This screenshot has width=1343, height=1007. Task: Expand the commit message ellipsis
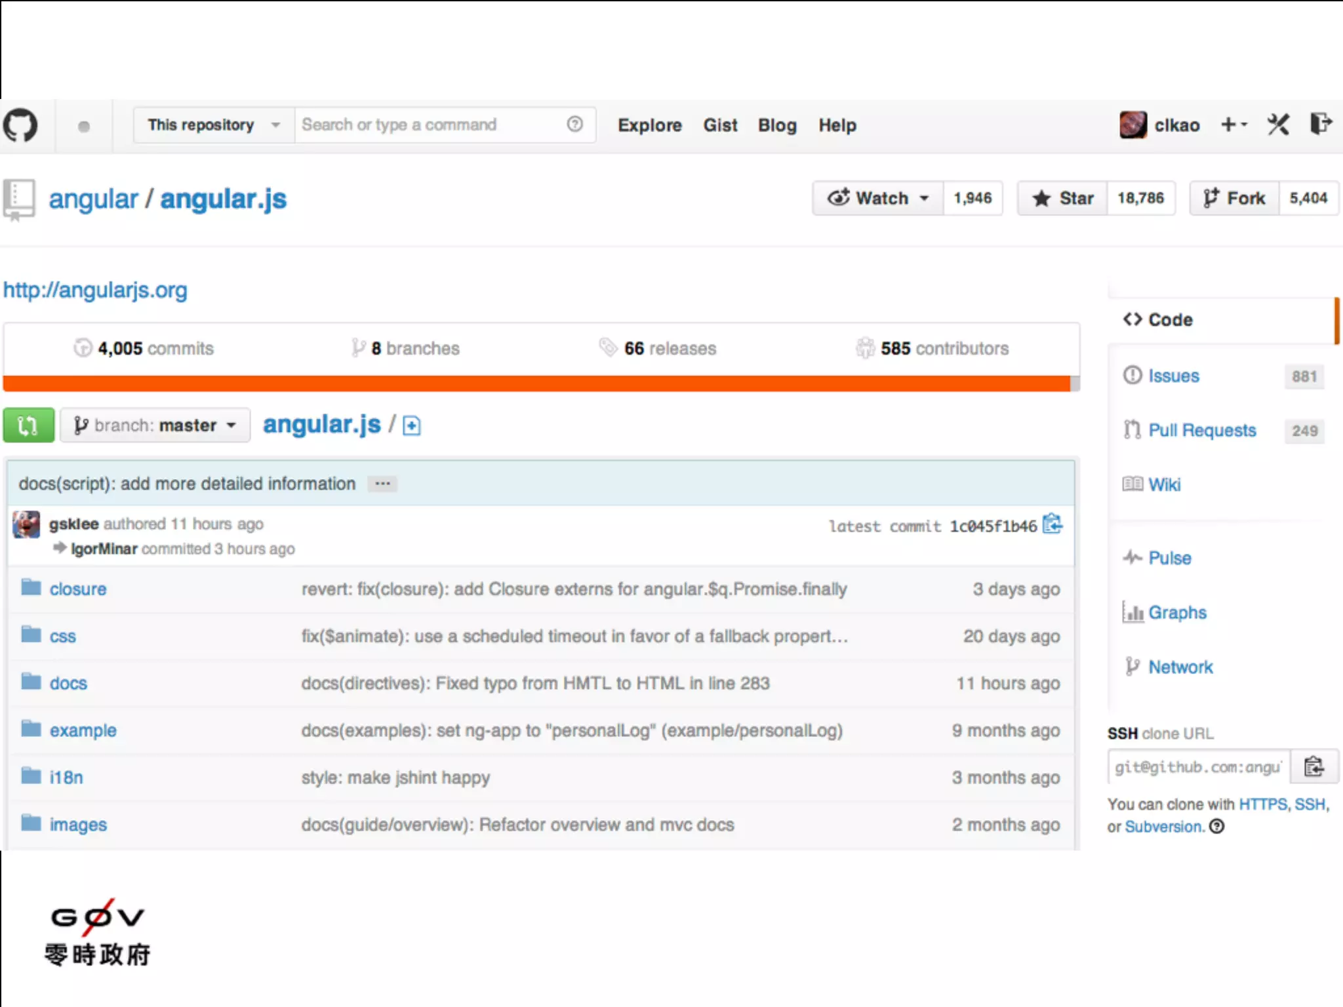[x=383, y=484]
